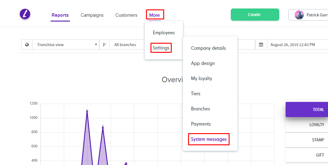
Task: Open the Reports tab
Action: 60,15
